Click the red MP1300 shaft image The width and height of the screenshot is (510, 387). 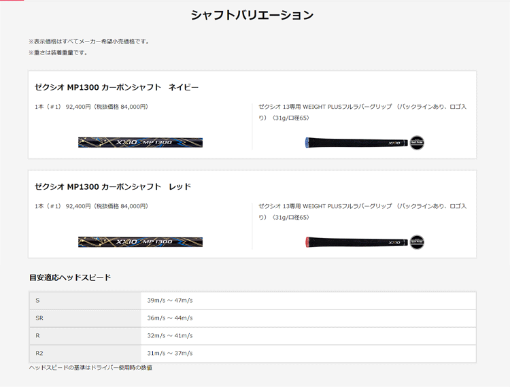click(140, 242)
